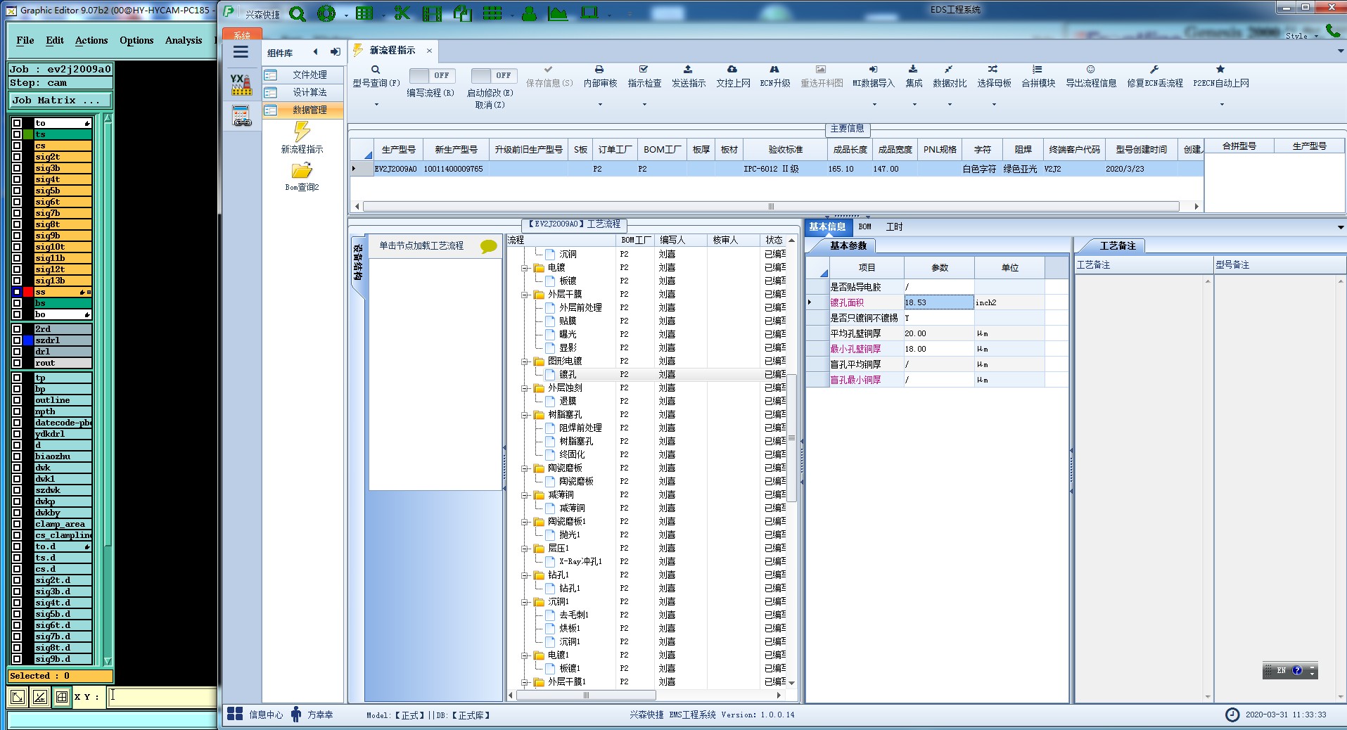Open the Analysis menu in Graphic Editor
Screen dimensions: 1347x730
click(184, 40)
